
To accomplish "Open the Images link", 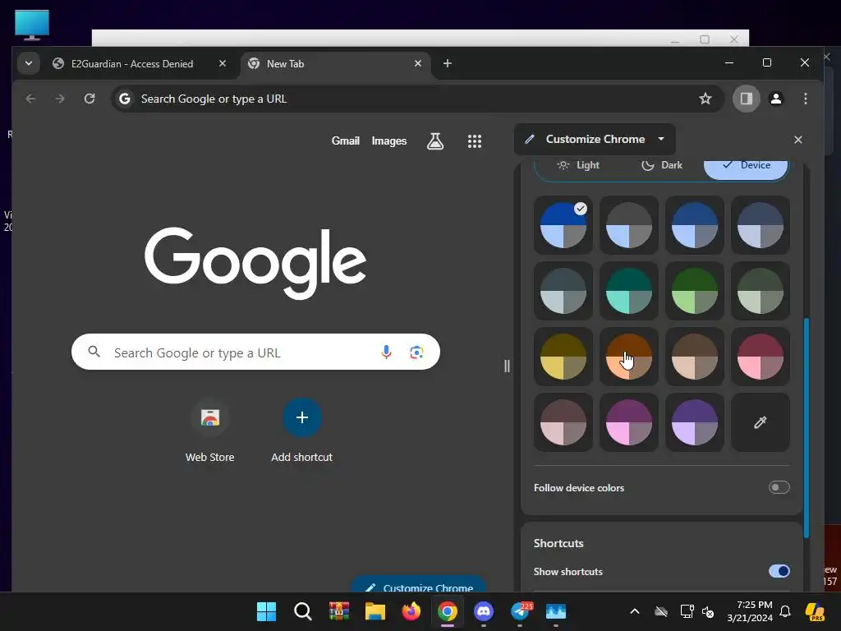I will coord(388,141).
